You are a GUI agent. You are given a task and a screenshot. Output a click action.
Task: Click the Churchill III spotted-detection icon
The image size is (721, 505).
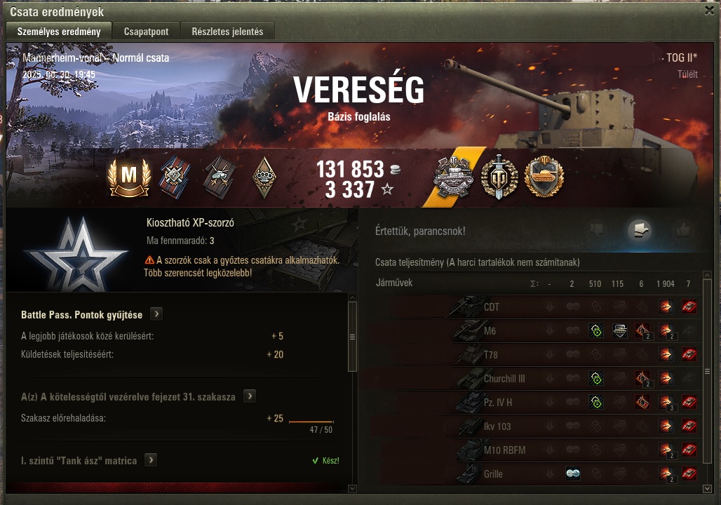coord(596,379)
